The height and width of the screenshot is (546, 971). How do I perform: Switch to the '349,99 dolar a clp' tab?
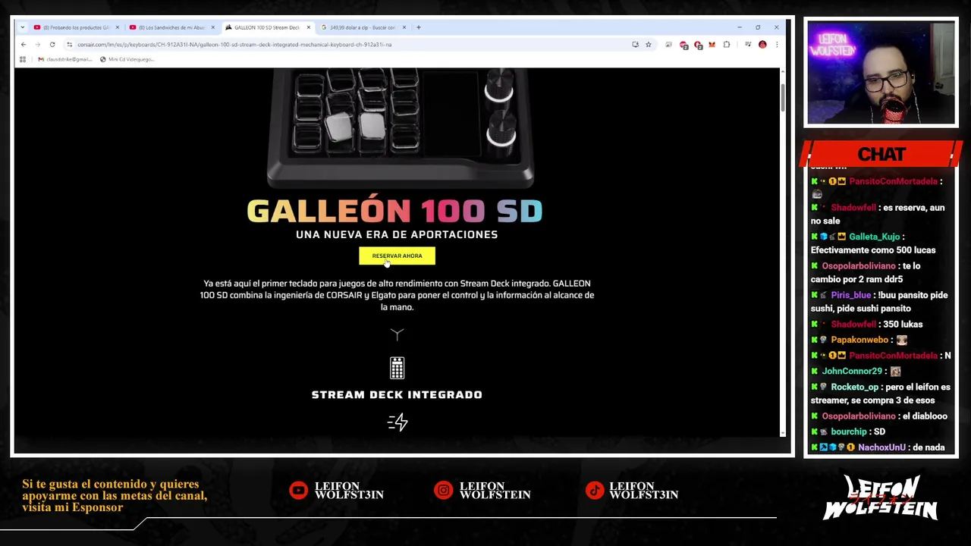point(363,27)
